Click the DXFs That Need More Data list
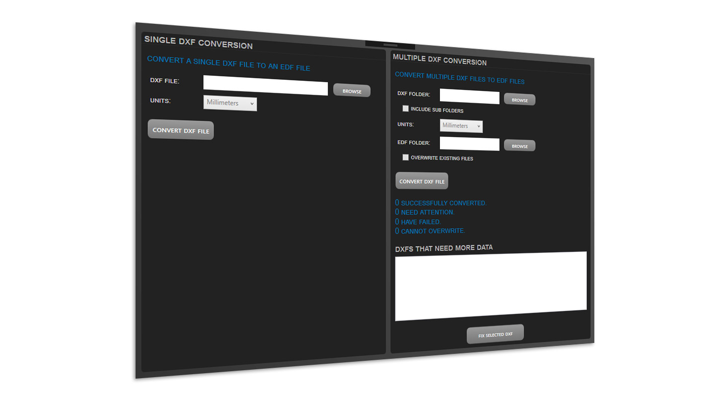The image size is (711, 401). pyautogui.click(x=491, y=286)
